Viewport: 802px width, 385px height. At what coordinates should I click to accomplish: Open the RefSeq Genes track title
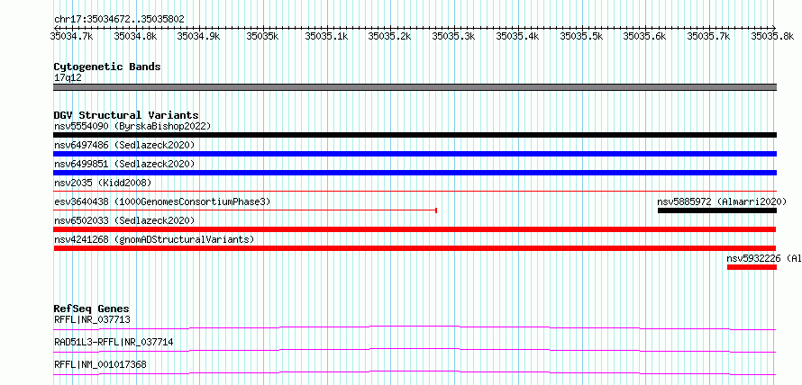92,309
